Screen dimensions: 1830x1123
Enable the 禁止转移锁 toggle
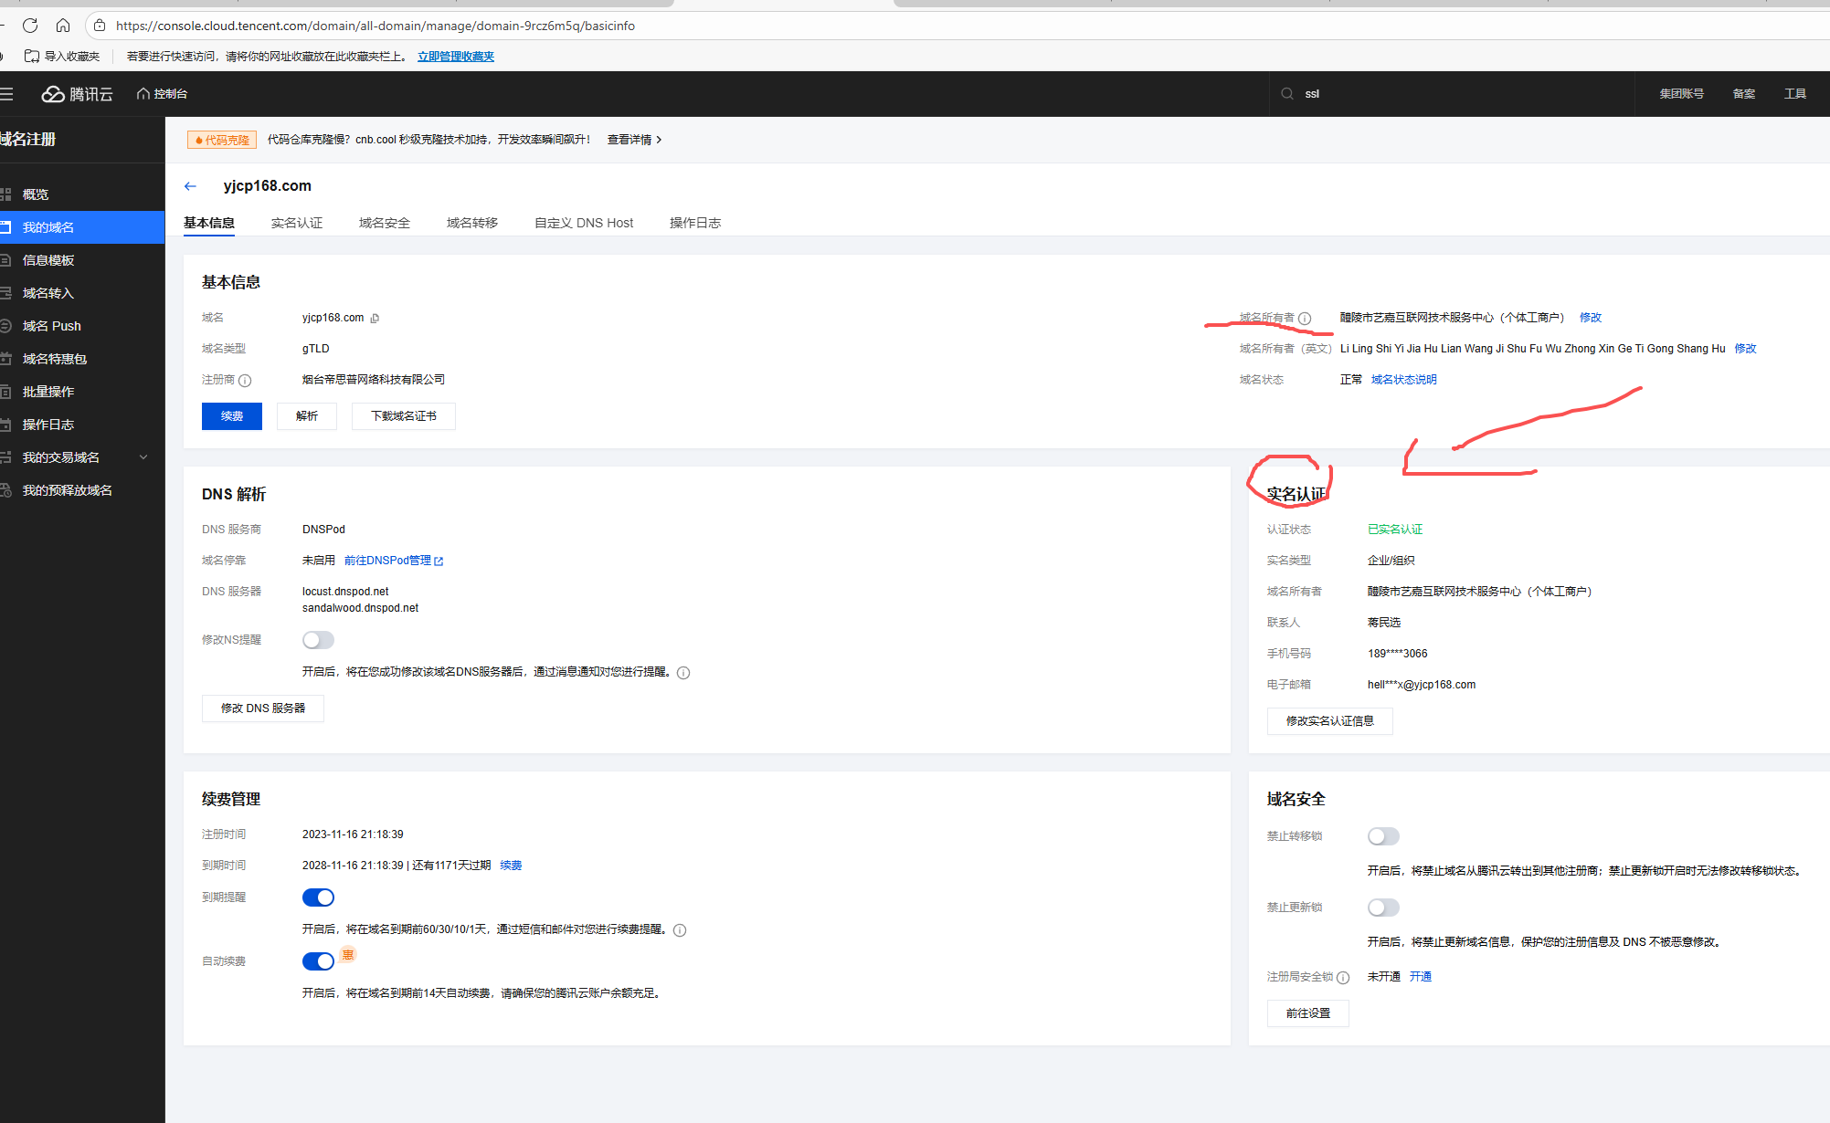click(1383, 836)
